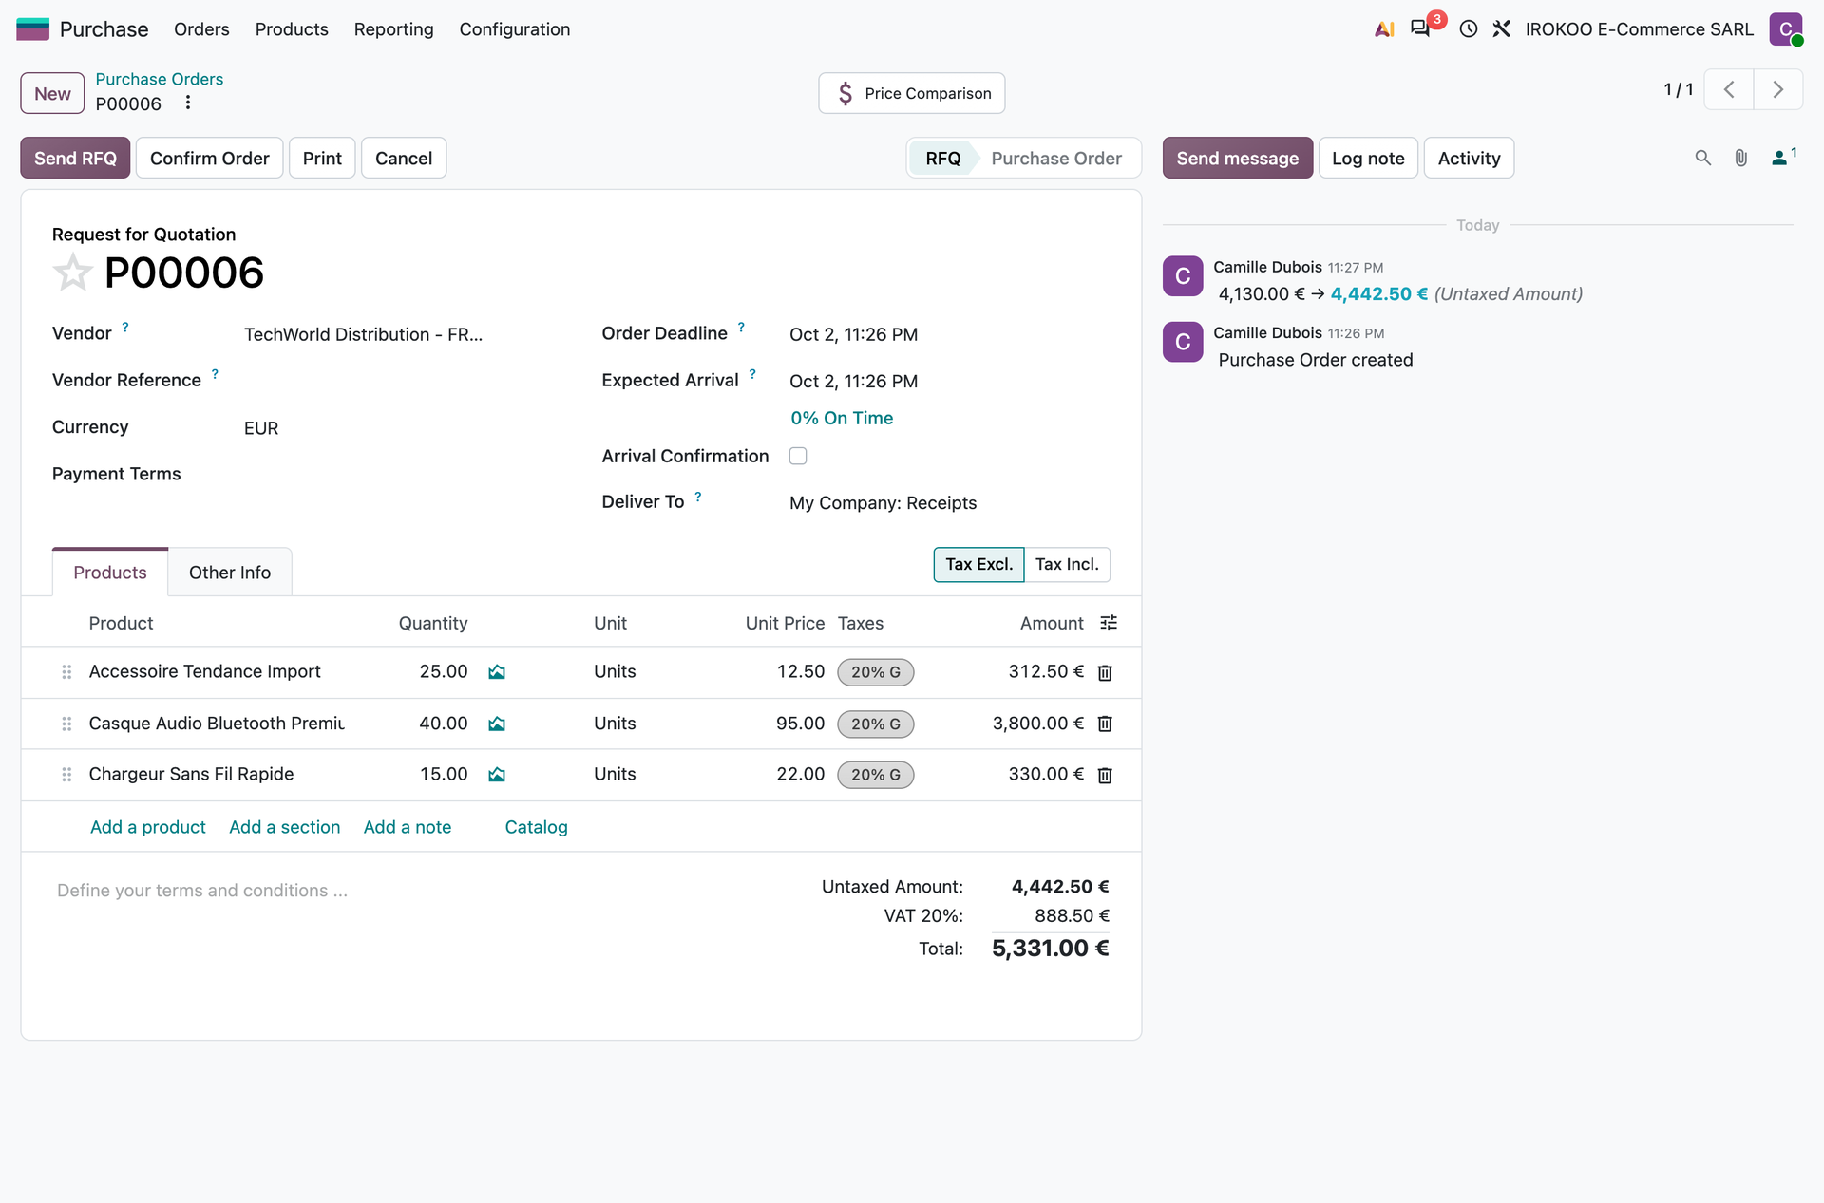Open the Deliver To dropdown

(x=949, y=503)
